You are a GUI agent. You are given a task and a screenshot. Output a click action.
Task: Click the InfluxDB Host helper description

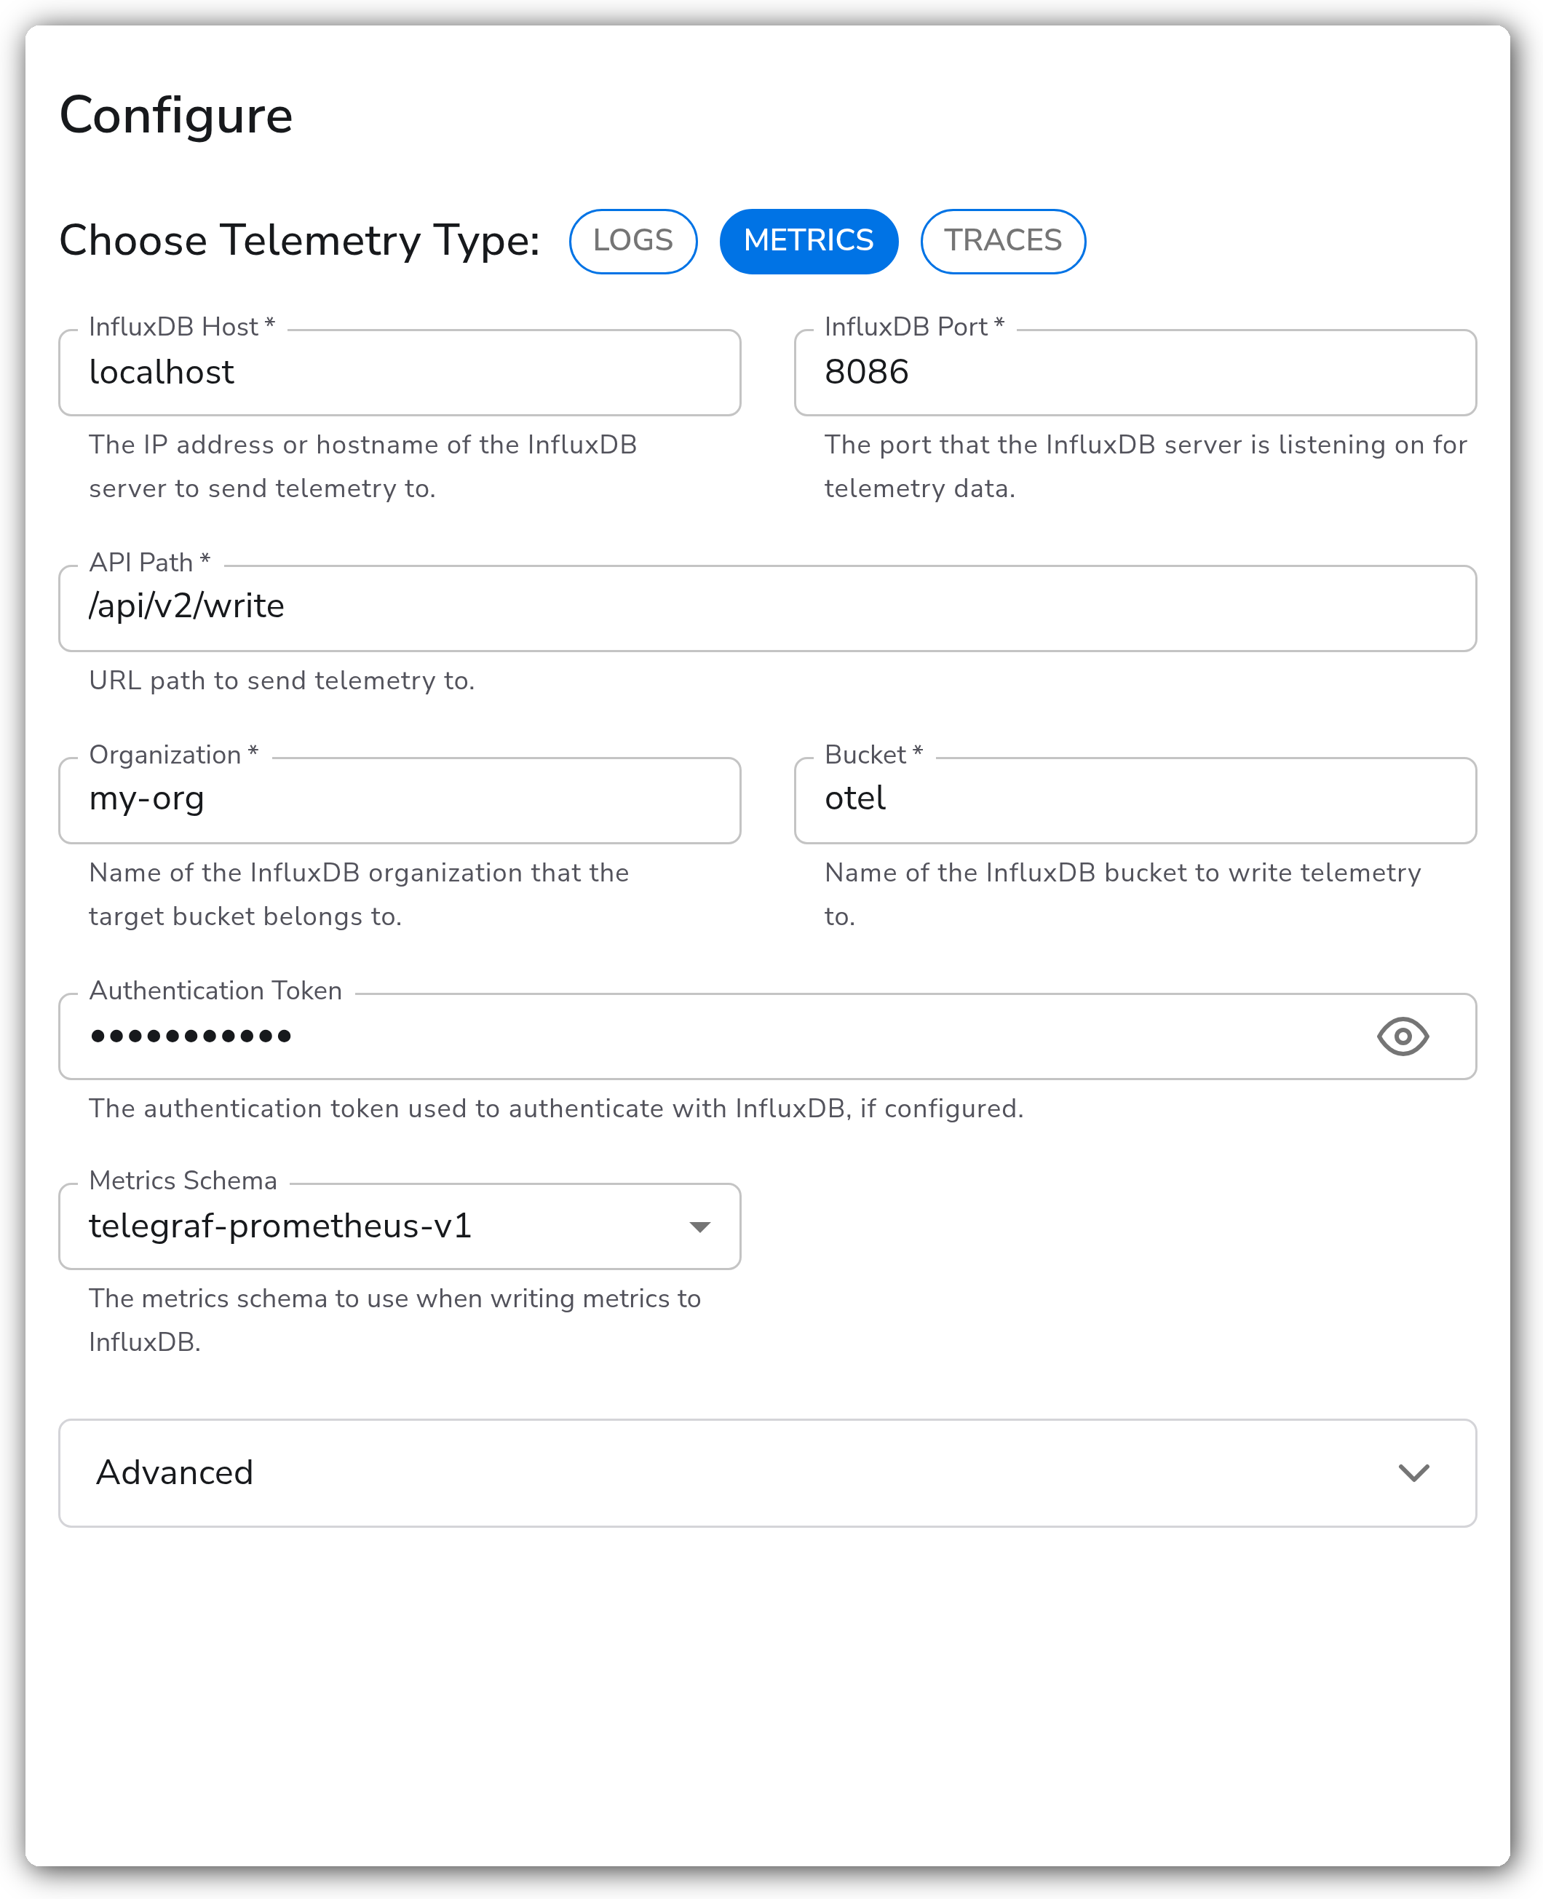[362, 467]
